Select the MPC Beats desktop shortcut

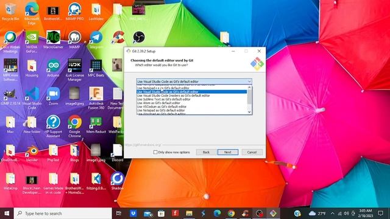[x=96, y=68]
